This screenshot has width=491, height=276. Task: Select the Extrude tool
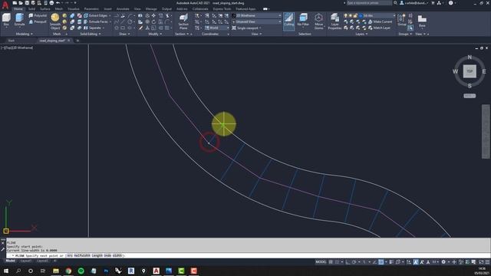(x=19, y=20)
